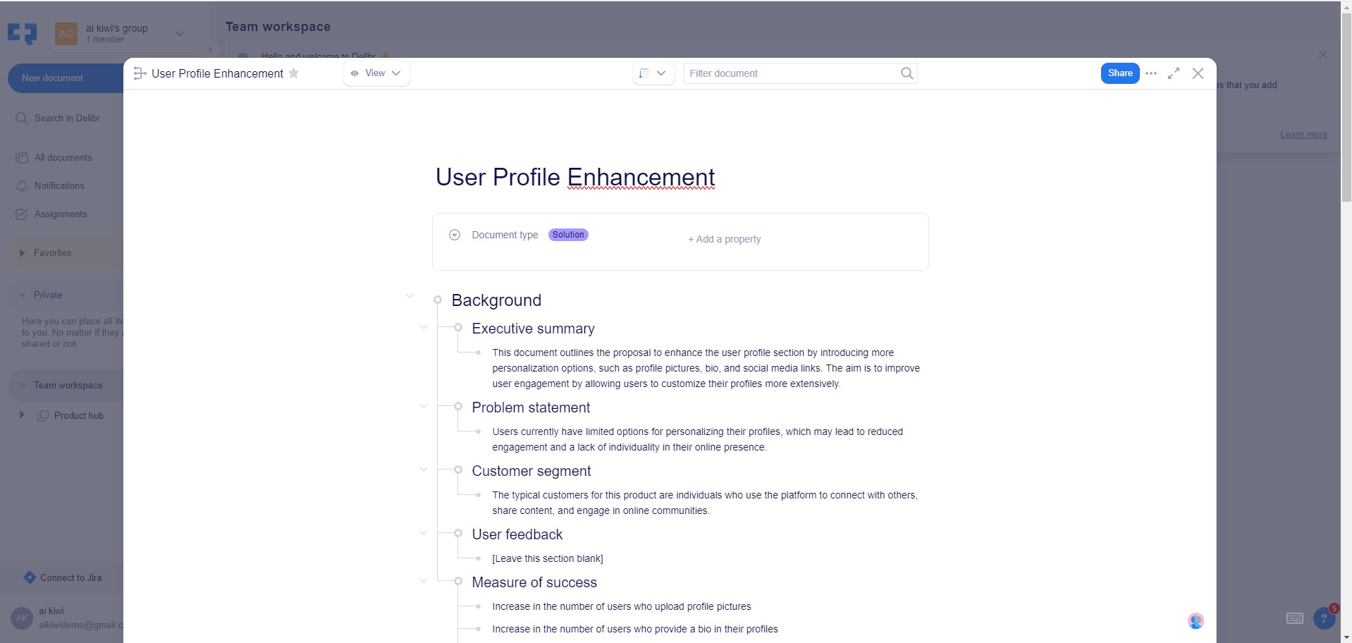The image size is (1352, 643).
Task: Click the filter search magnifier icon
Action: (907, 73)
